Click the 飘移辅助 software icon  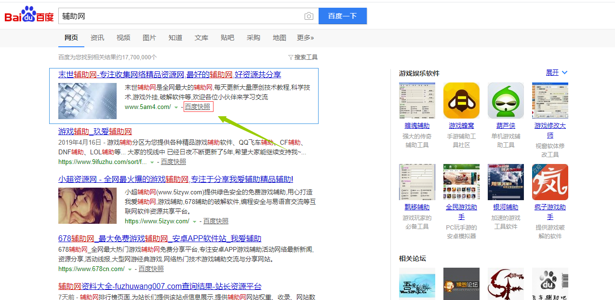pyautogui.click(x=417, y=182)
